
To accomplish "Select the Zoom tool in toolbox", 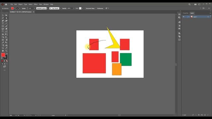I will pos(6,51).
